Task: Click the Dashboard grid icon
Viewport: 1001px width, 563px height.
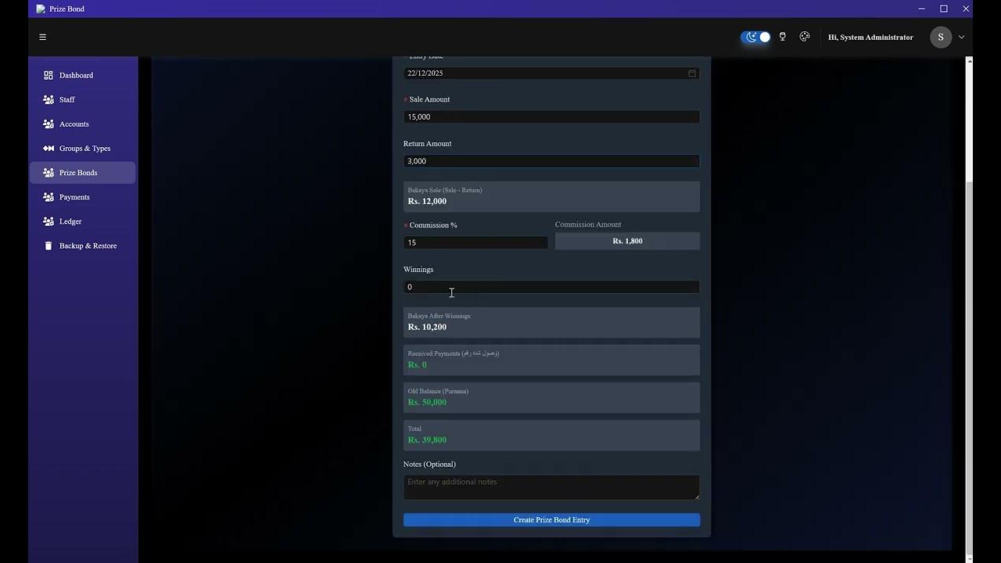Action: [48, 75]
